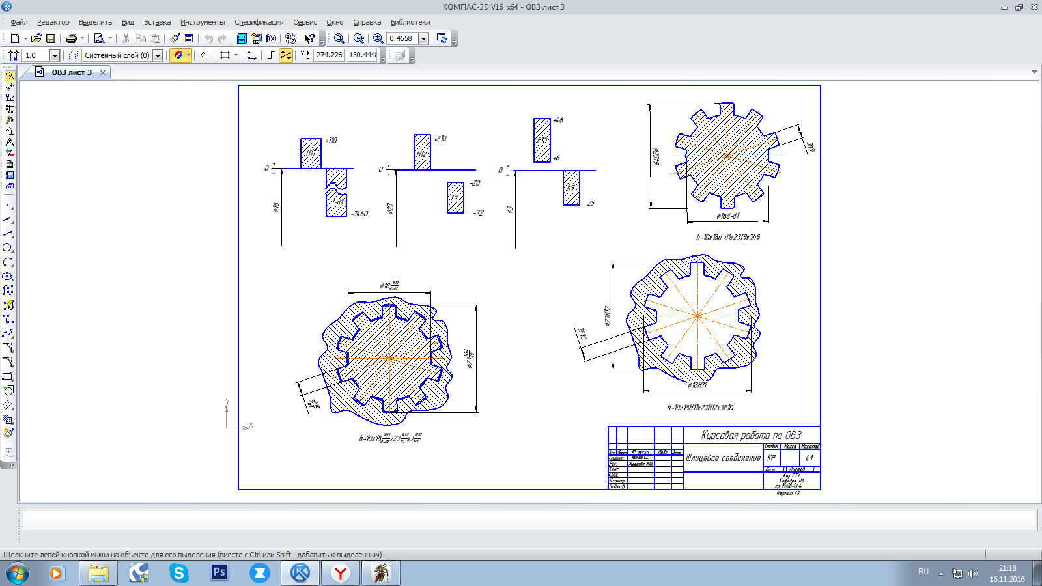The image size is (1042, 586).
Task: Open a file using the folder icon
Action: (x=36, y=38)
